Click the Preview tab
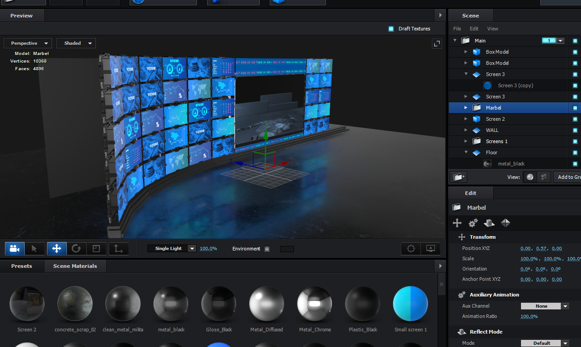Image resolution: width=581 pixels, height=347 pixels. point(22,16)
